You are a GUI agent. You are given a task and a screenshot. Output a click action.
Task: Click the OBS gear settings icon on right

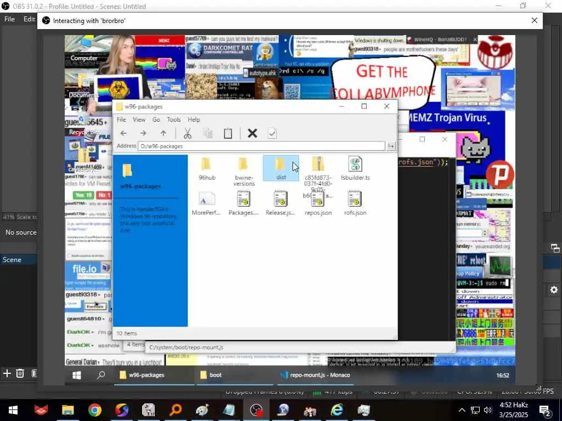tap(554, 289)
